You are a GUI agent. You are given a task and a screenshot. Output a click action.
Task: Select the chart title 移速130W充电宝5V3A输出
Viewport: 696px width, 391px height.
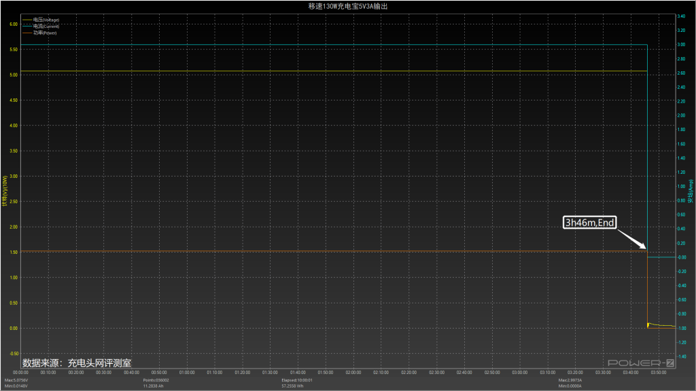tap(348, 6)
